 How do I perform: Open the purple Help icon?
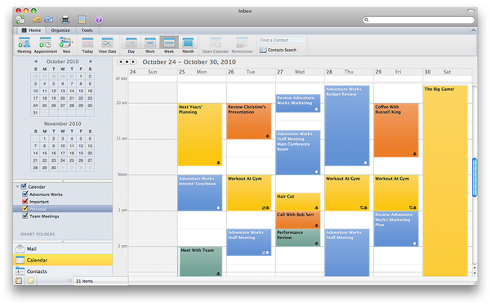tap(99, 20)
